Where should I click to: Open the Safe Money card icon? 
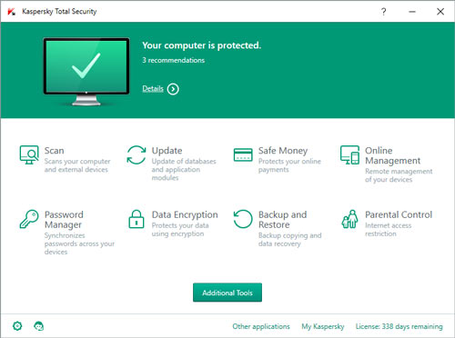tap(243, 154)
